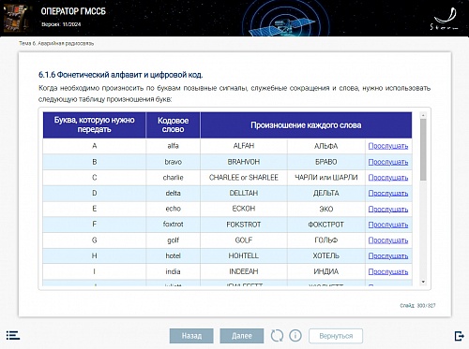Go back with the Назад button
The image size is (469, 349).
191,336
